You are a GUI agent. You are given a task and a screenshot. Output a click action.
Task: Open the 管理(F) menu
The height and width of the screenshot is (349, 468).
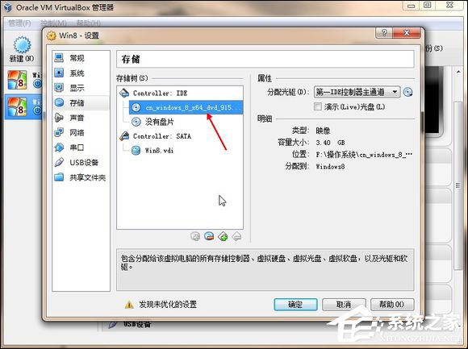19,23
